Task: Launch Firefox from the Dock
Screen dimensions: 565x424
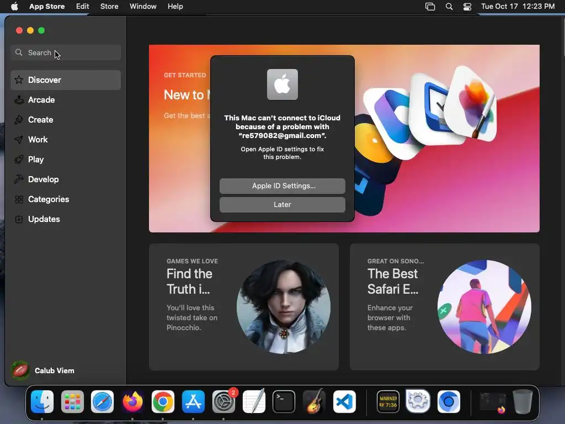Action: point(132,401)
